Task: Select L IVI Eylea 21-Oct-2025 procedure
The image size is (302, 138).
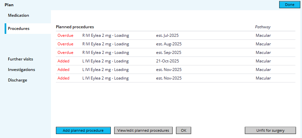Action: 106,61
